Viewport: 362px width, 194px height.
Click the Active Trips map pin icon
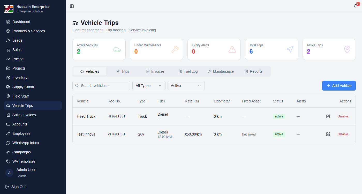347,49
